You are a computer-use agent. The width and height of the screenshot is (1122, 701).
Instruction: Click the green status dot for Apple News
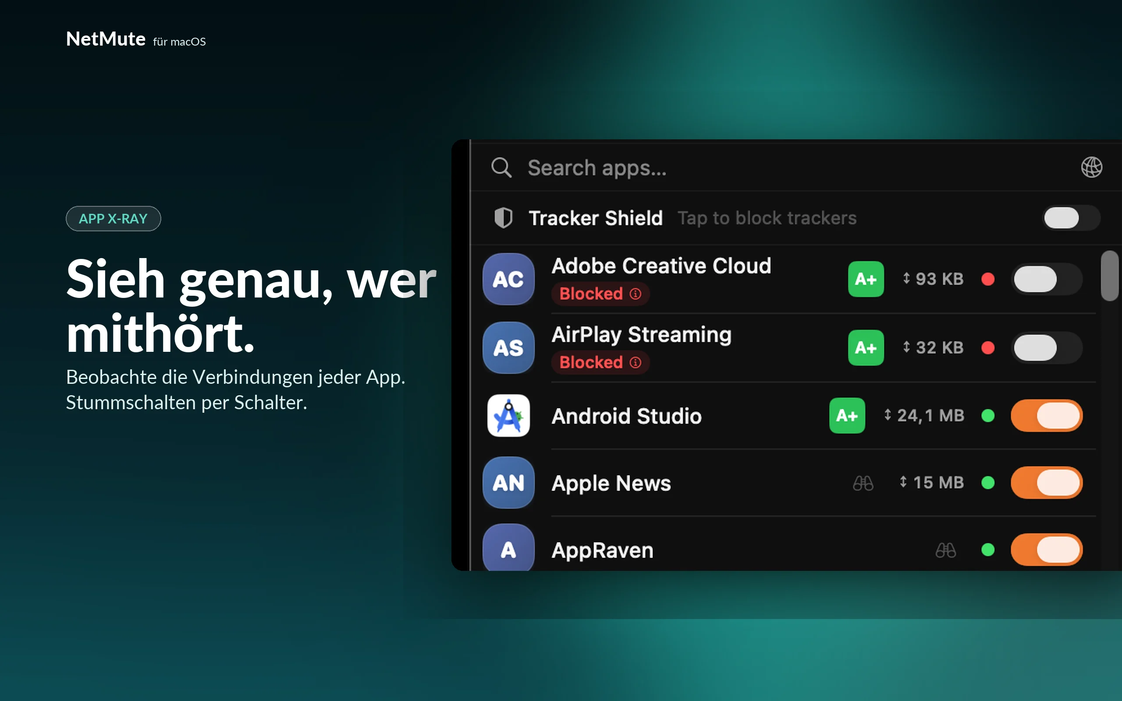coord(988,483)
